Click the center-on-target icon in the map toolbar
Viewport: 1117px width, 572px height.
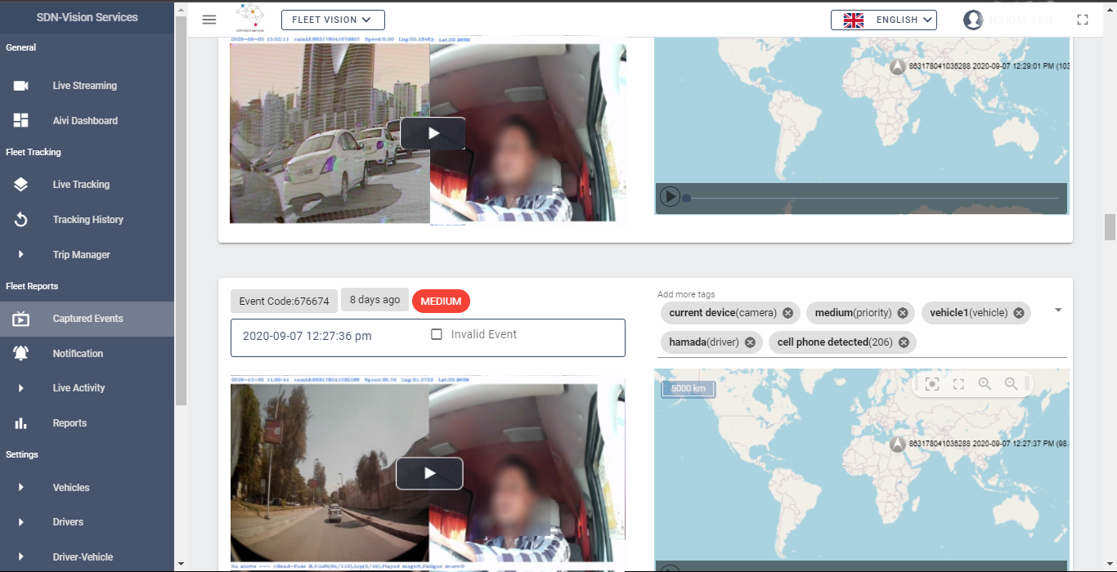click(932, 384)
